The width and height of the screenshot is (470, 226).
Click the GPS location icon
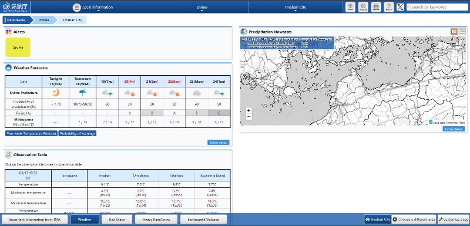[350, 7]
